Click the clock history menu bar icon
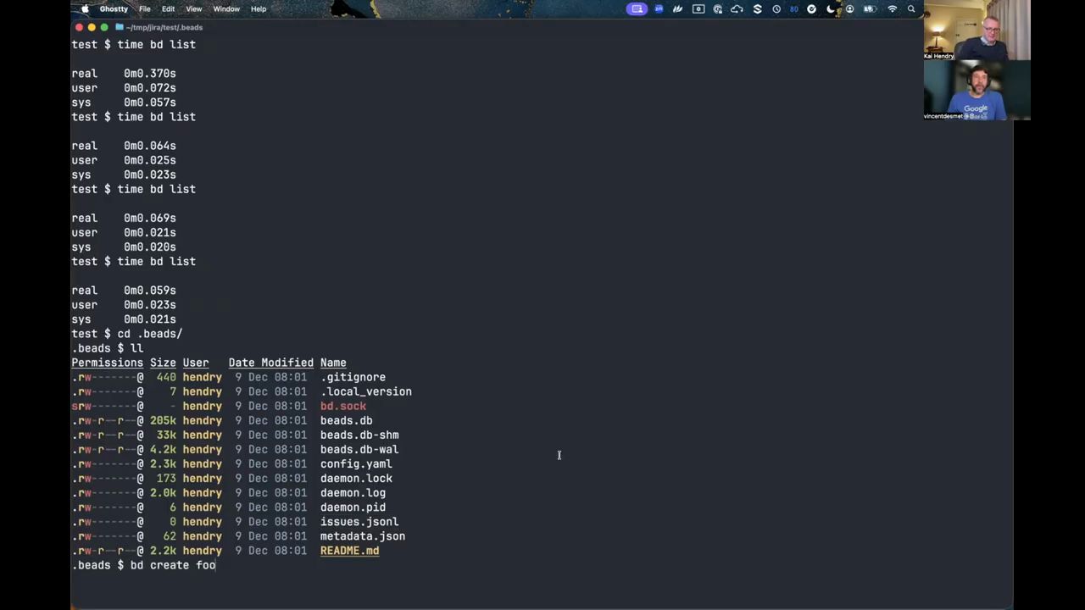Viewport: 1085px width, 610px height. 776,9
